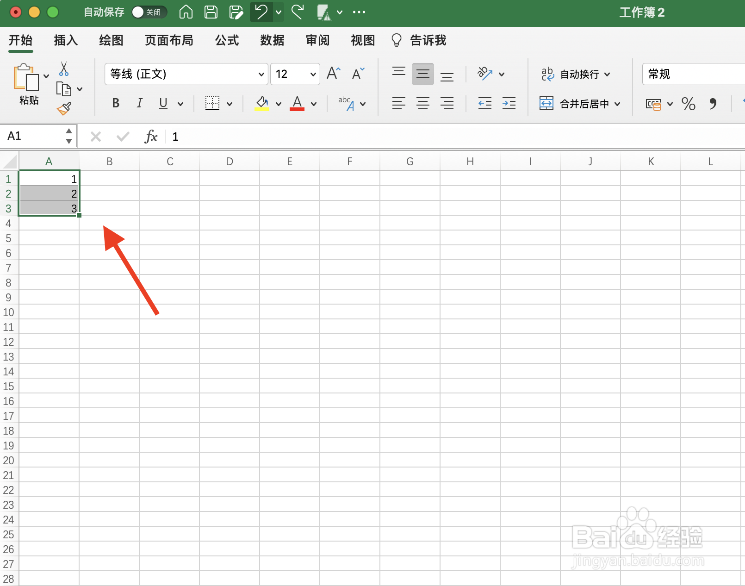745x586 pixels.
Task: Apply percent number style
Action: click(x=689, y=104)
